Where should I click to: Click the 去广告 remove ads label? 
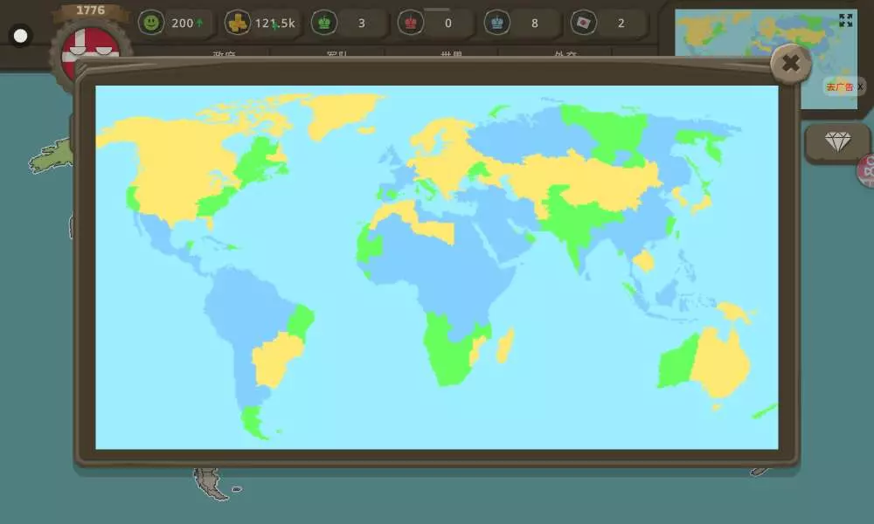[x=839, y=86]
